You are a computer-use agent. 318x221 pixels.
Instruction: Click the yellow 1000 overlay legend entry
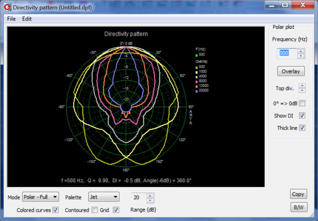click(x=201, y=71)
